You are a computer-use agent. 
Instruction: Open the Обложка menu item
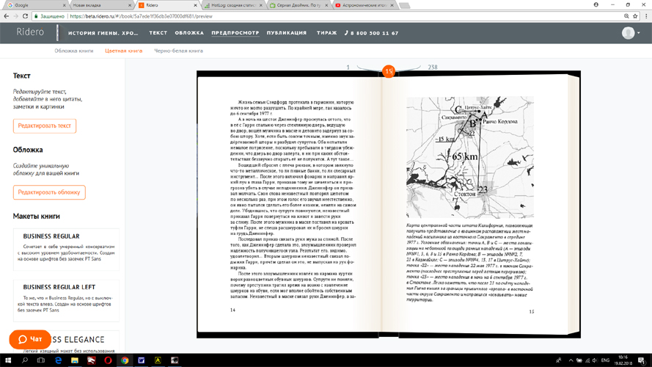pos(189,33)
